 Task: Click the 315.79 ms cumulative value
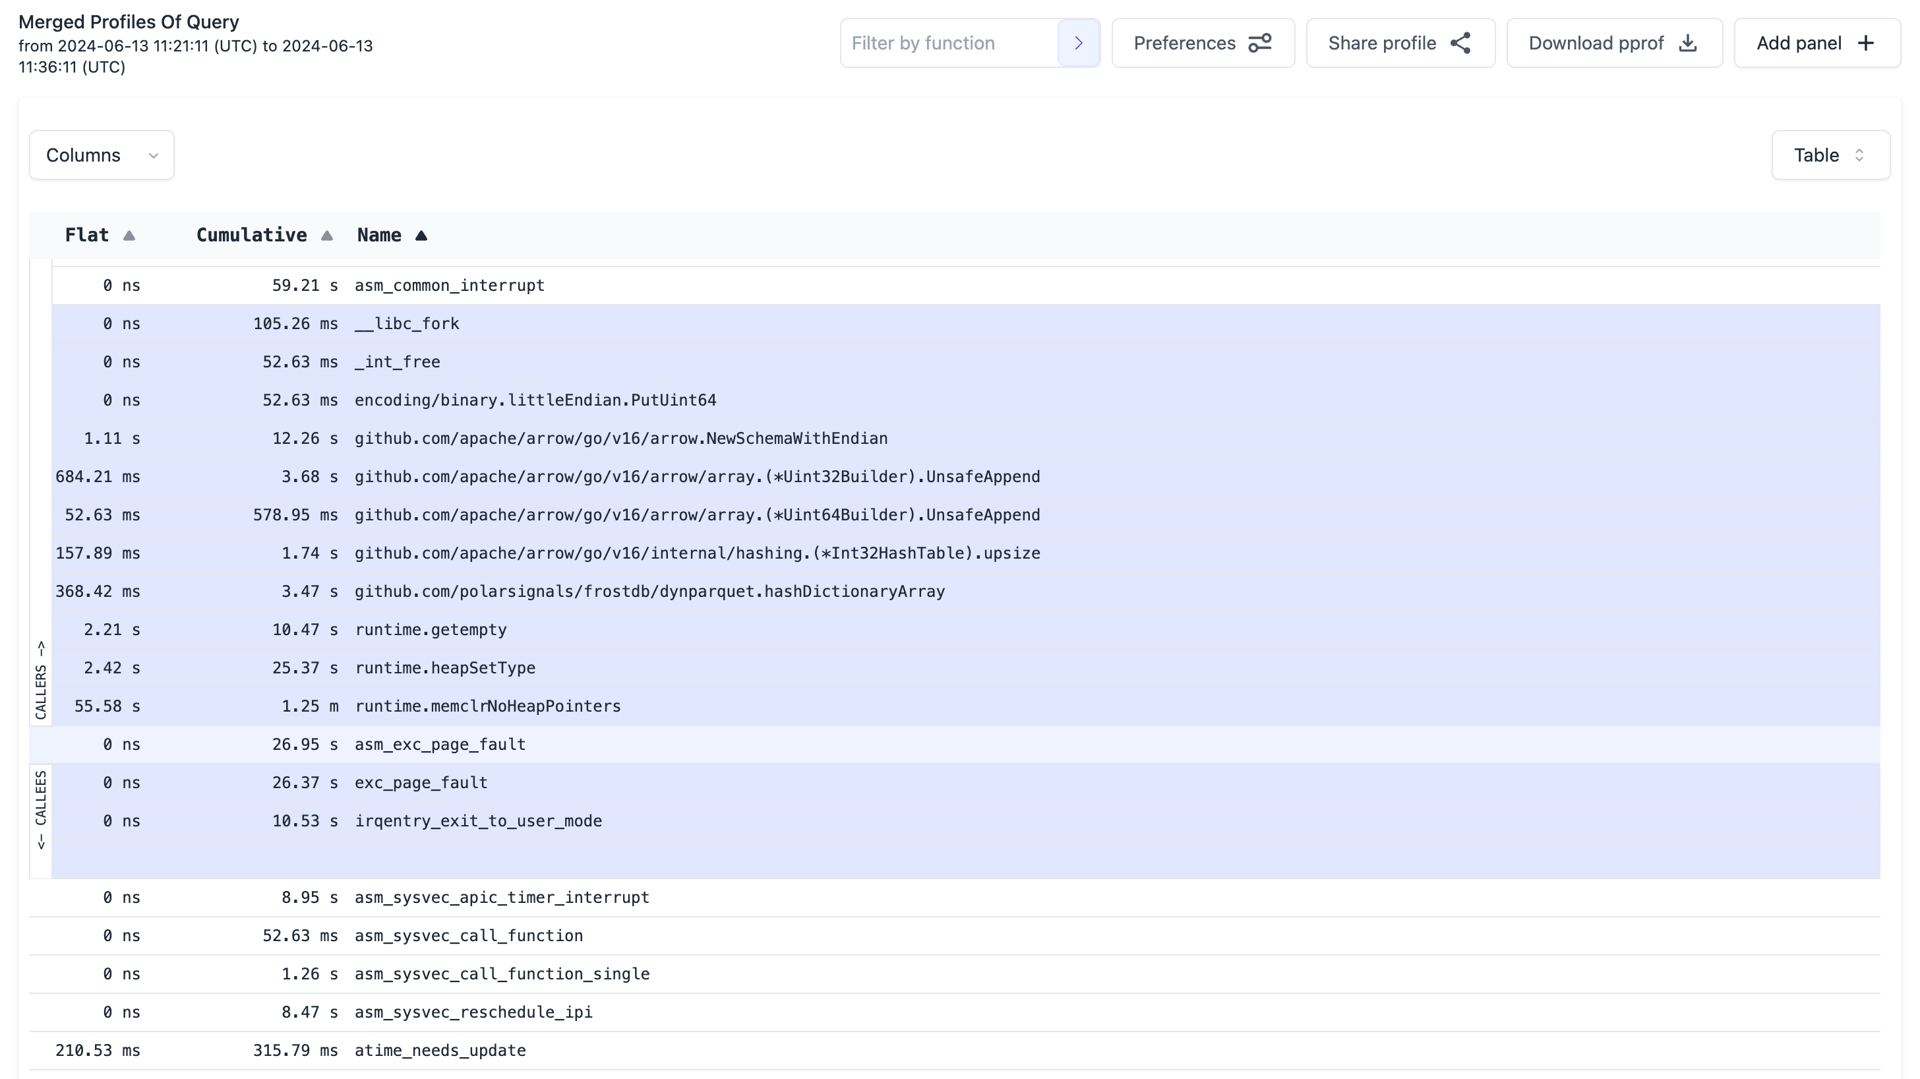295,1051
